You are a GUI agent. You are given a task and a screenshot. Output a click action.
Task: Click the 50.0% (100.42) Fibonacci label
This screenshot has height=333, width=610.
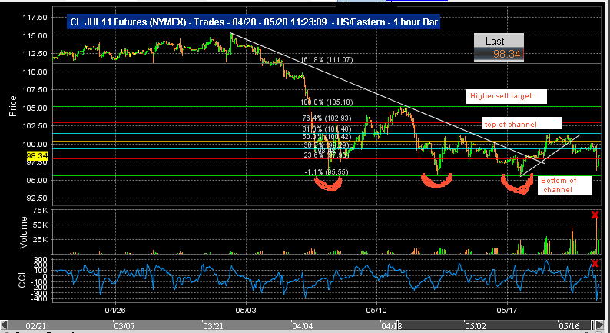tap(327, 137)
